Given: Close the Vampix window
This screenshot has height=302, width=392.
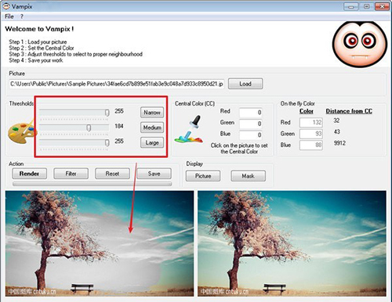Looking at the screenshot, I should pyautogui.click(x=382, y=6).
